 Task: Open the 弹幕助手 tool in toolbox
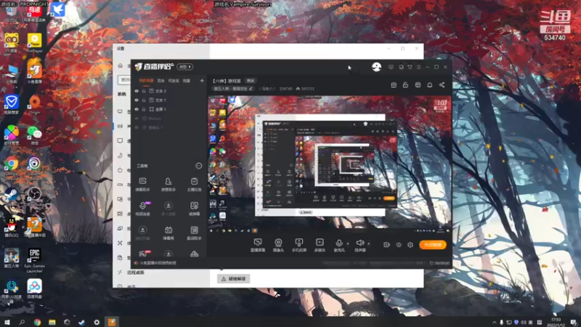coord(142,185)
